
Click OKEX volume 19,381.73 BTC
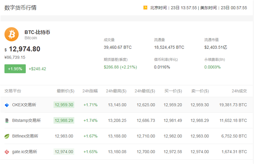click(233, 105)
